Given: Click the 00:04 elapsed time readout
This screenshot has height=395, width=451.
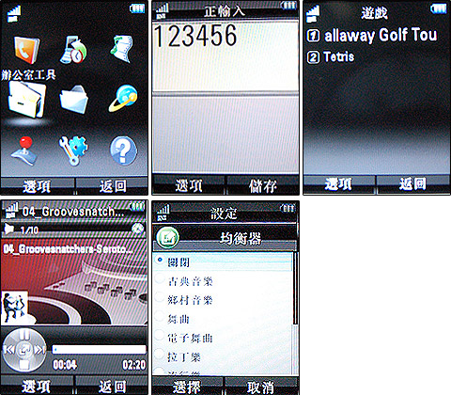Looking at the screenshot, I should click(65, 365).
